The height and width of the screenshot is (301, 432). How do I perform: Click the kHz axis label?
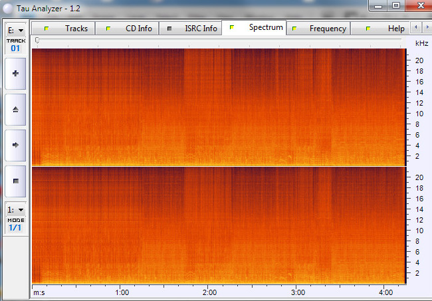[421, 43]
